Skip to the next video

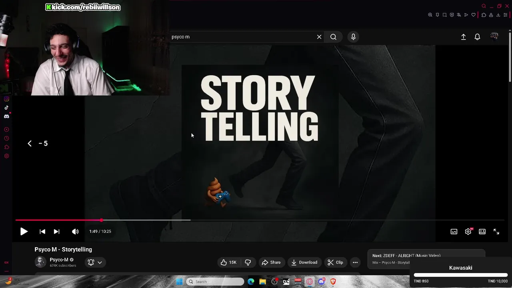tap(56, 232)
